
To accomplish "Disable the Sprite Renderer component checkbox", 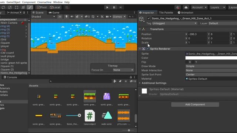I will click(x=147, y=49).
